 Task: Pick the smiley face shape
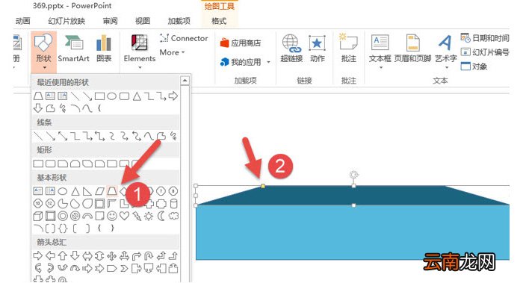(112, 216)
